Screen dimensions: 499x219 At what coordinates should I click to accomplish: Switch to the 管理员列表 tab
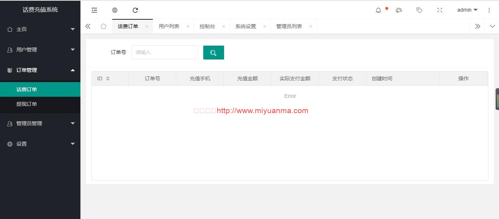tap(289, 26)
